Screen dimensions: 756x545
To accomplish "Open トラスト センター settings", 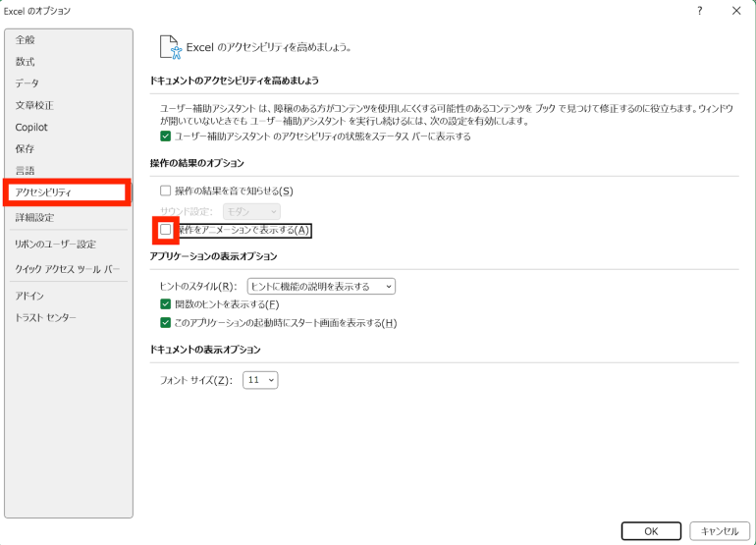I will [45, 317].
